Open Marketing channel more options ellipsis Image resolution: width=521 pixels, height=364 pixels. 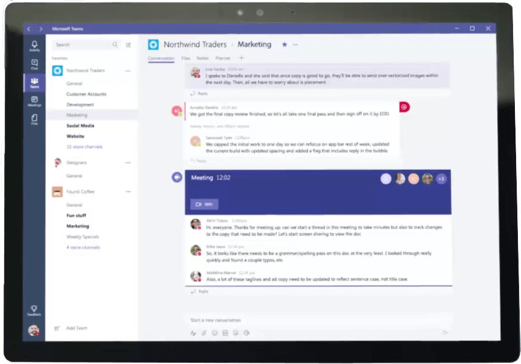(x=295, y=44)
